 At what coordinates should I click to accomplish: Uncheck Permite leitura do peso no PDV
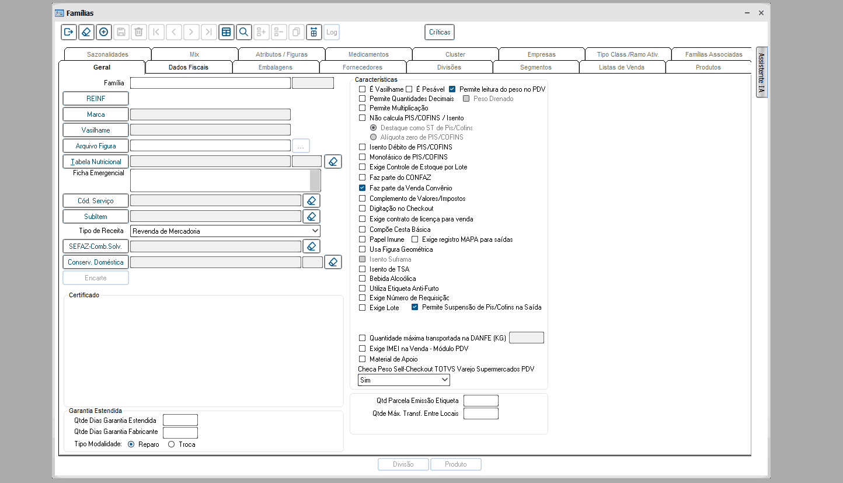452,89
